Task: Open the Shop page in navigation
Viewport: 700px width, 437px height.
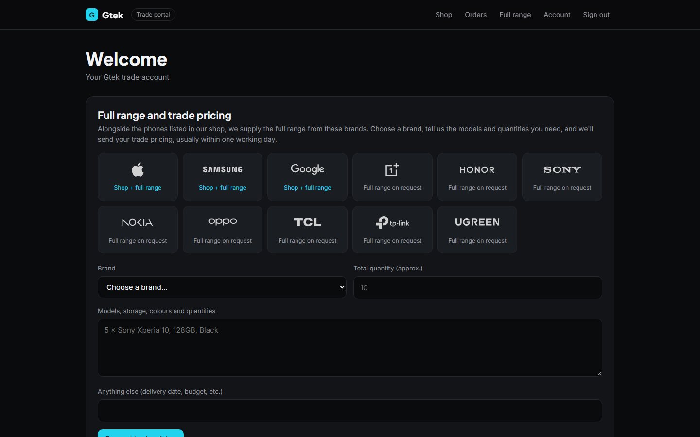Action: pos(444,15)
